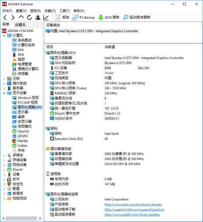The width and height of the screenshot is (203, 222).
Task: Open the graph chart icon in the toolbar
Action: point(46,18)
